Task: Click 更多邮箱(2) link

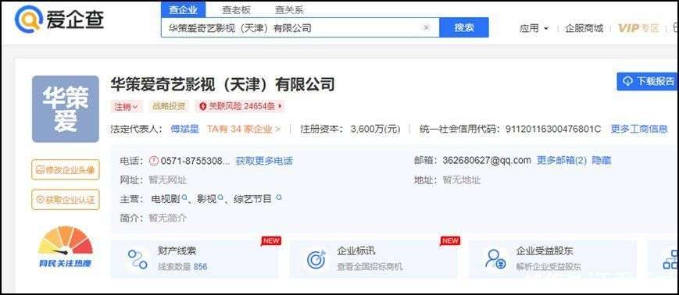Action: (562, 161)
